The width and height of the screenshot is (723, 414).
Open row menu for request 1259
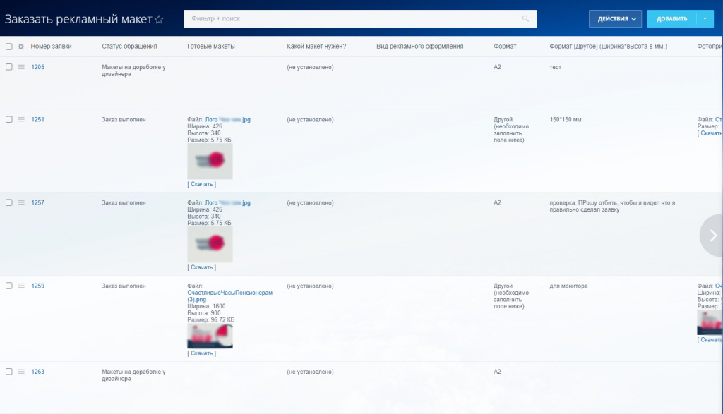point(21,286)
